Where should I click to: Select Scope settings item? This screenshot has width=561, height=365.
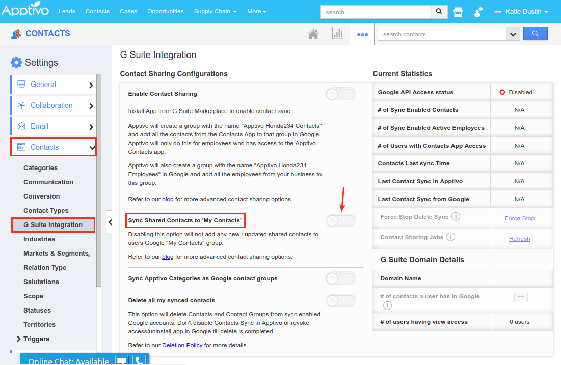point(33,296)
